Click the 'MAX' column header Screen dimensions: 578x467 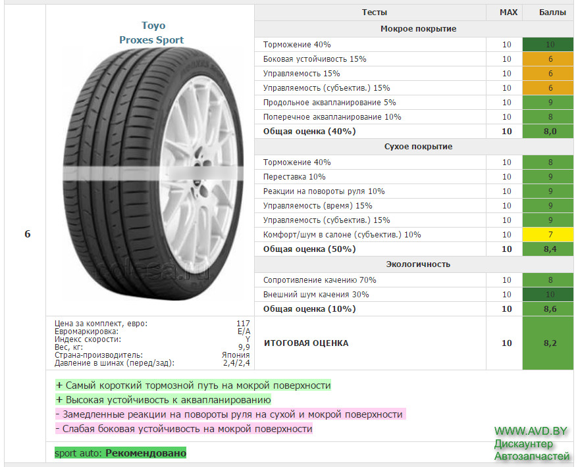[508, 12]
